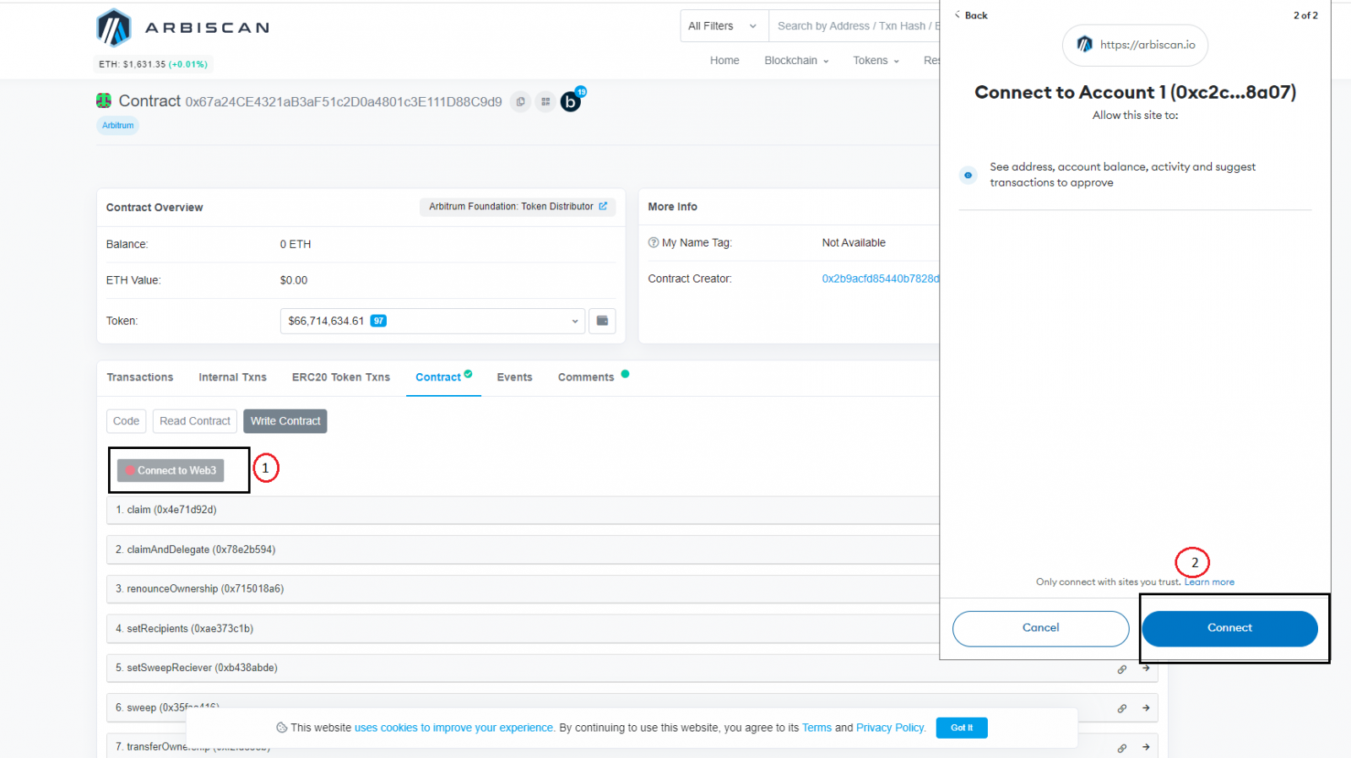Click the Arbiscan site icon in MetaMask
The width and height of the screenshot is (1351, 758).
(x=1084, y=45)
